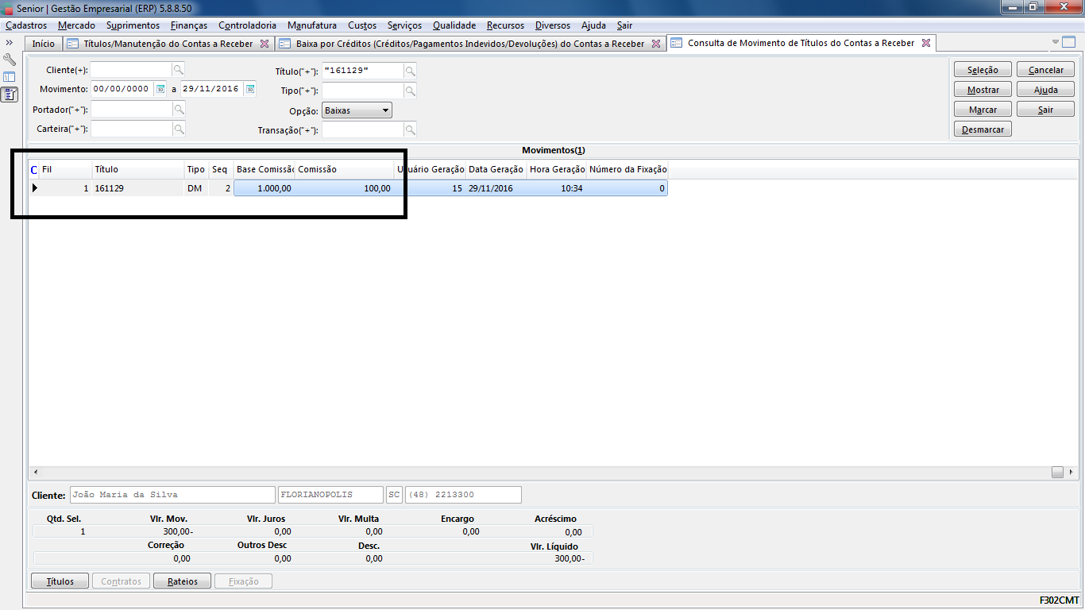
Task: Open the Finanças menu
Action: click(189, 25)
